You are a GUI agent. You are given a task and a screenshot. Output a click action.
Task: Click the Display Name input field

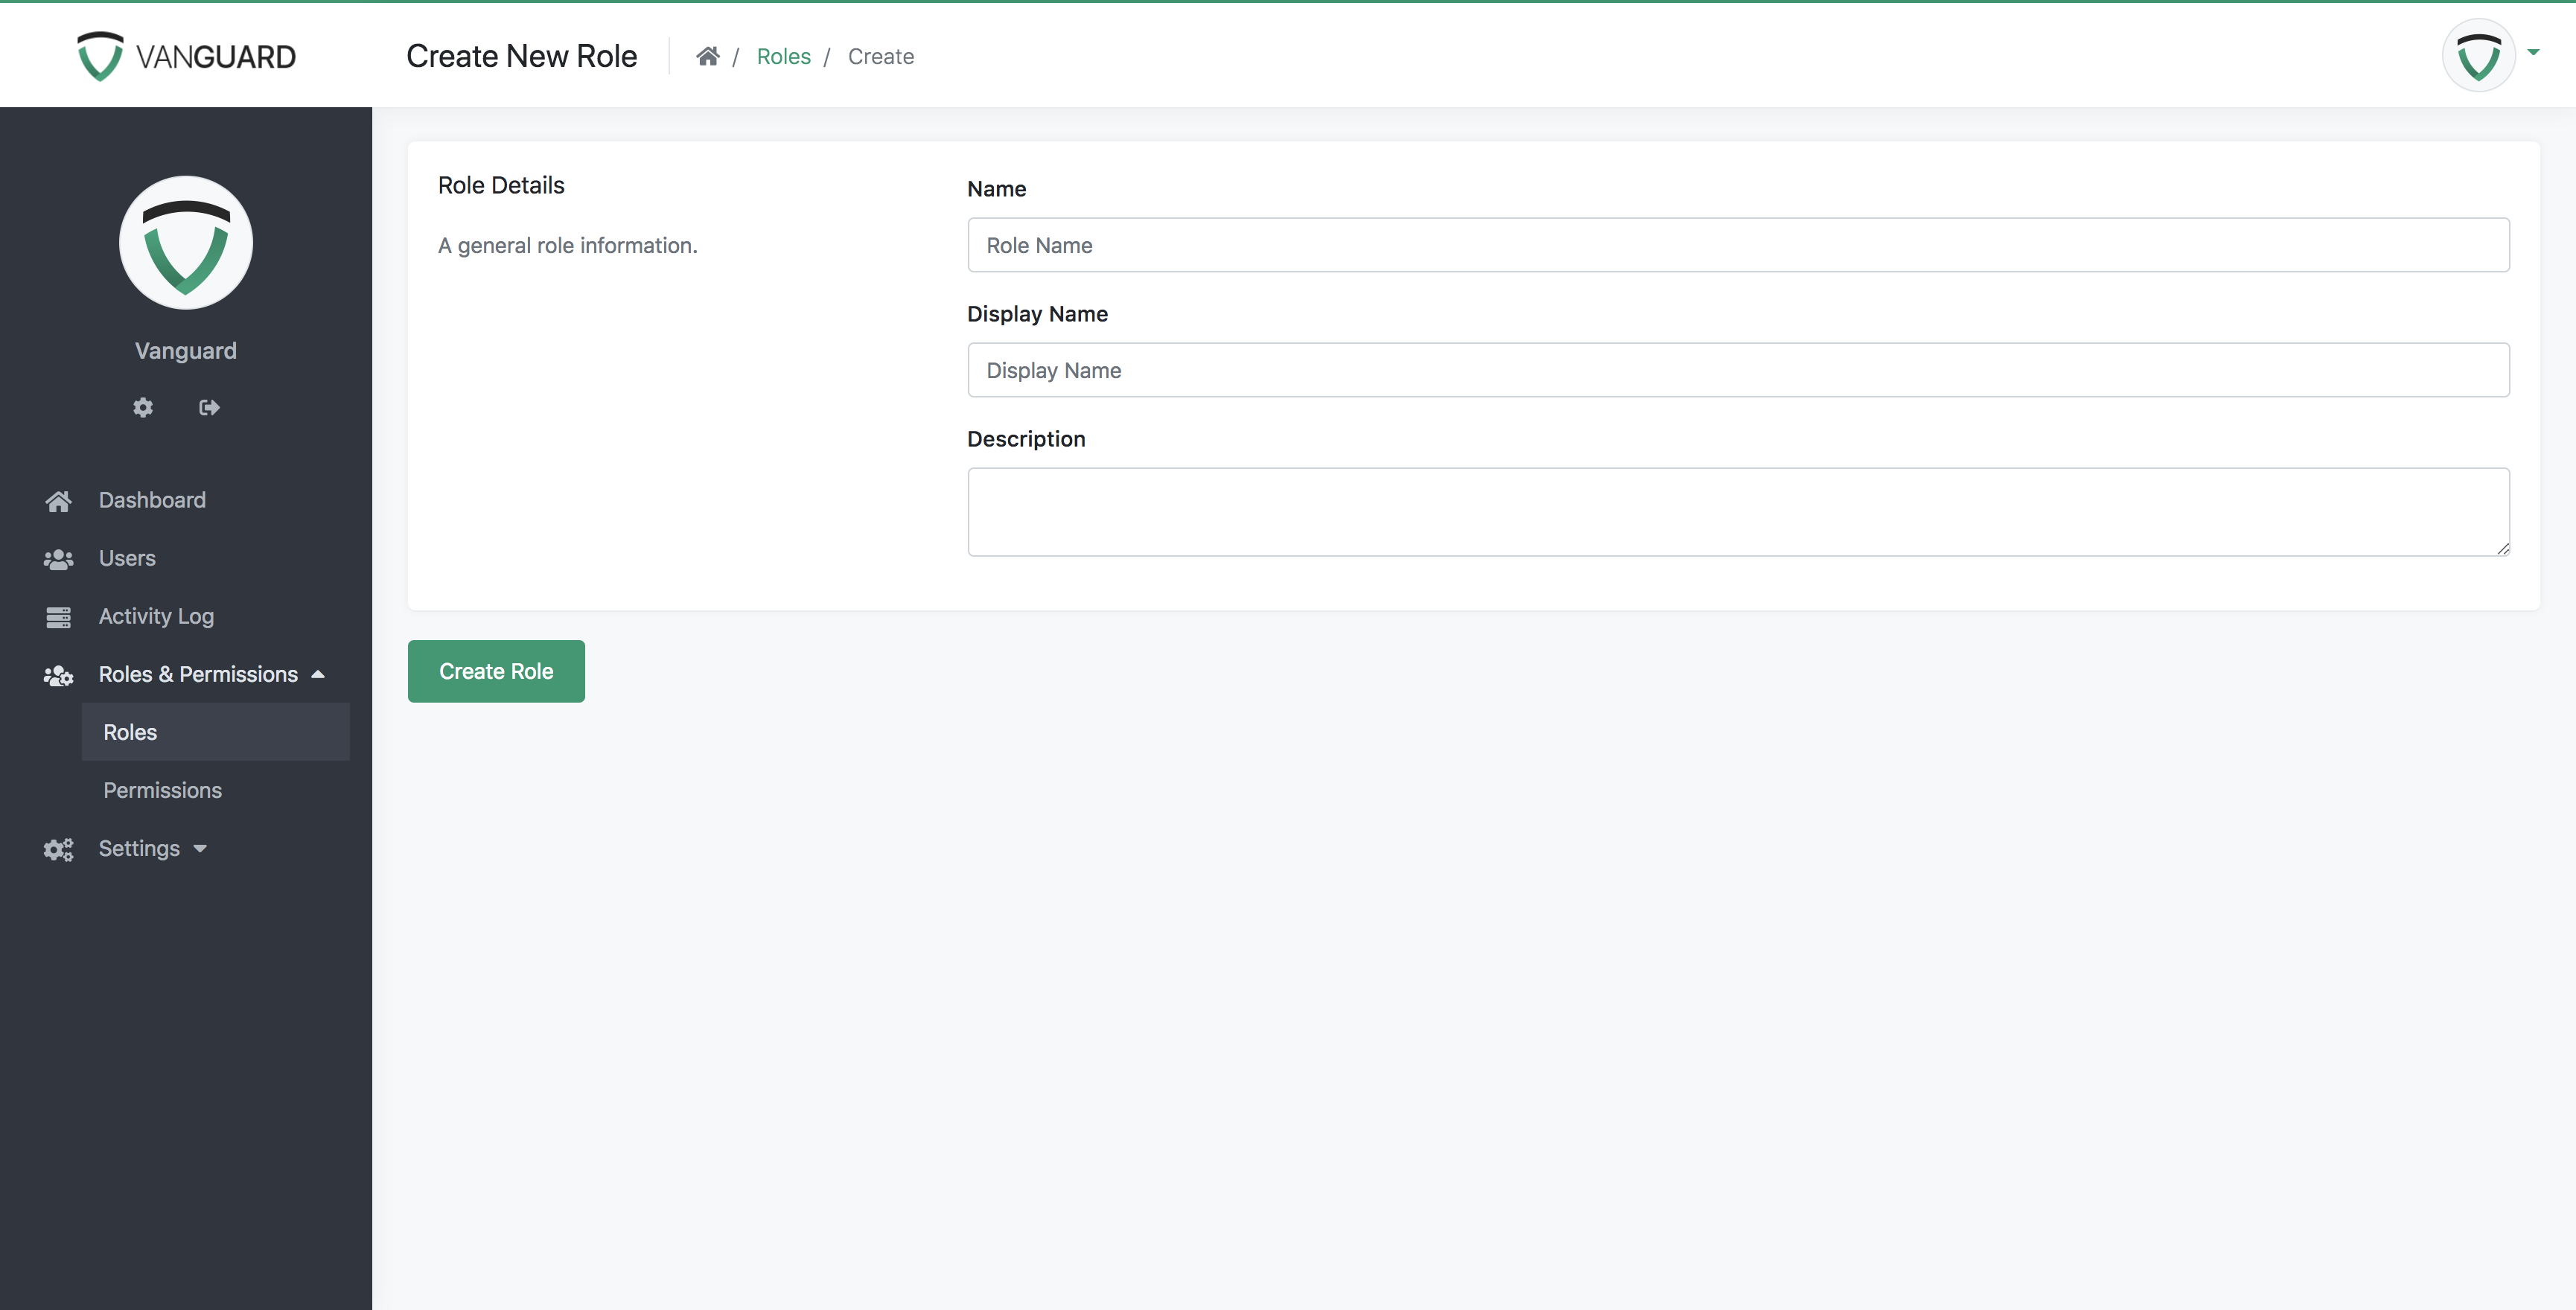(x=1738, y=369)
